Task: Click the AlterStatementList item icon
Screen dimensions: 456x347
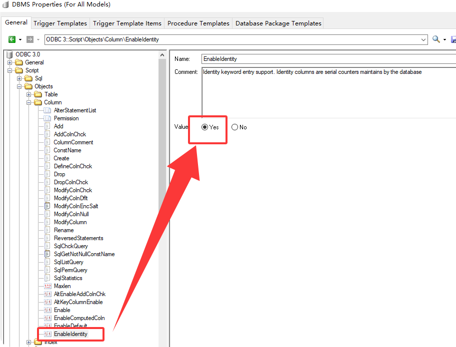Action: pos(47,110)
